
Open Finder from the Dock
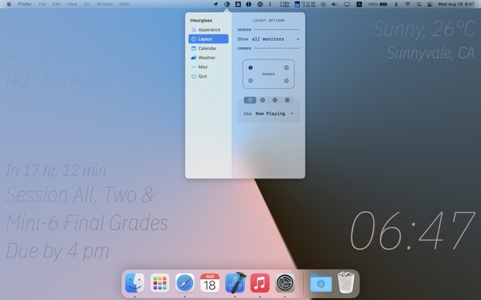135,283
